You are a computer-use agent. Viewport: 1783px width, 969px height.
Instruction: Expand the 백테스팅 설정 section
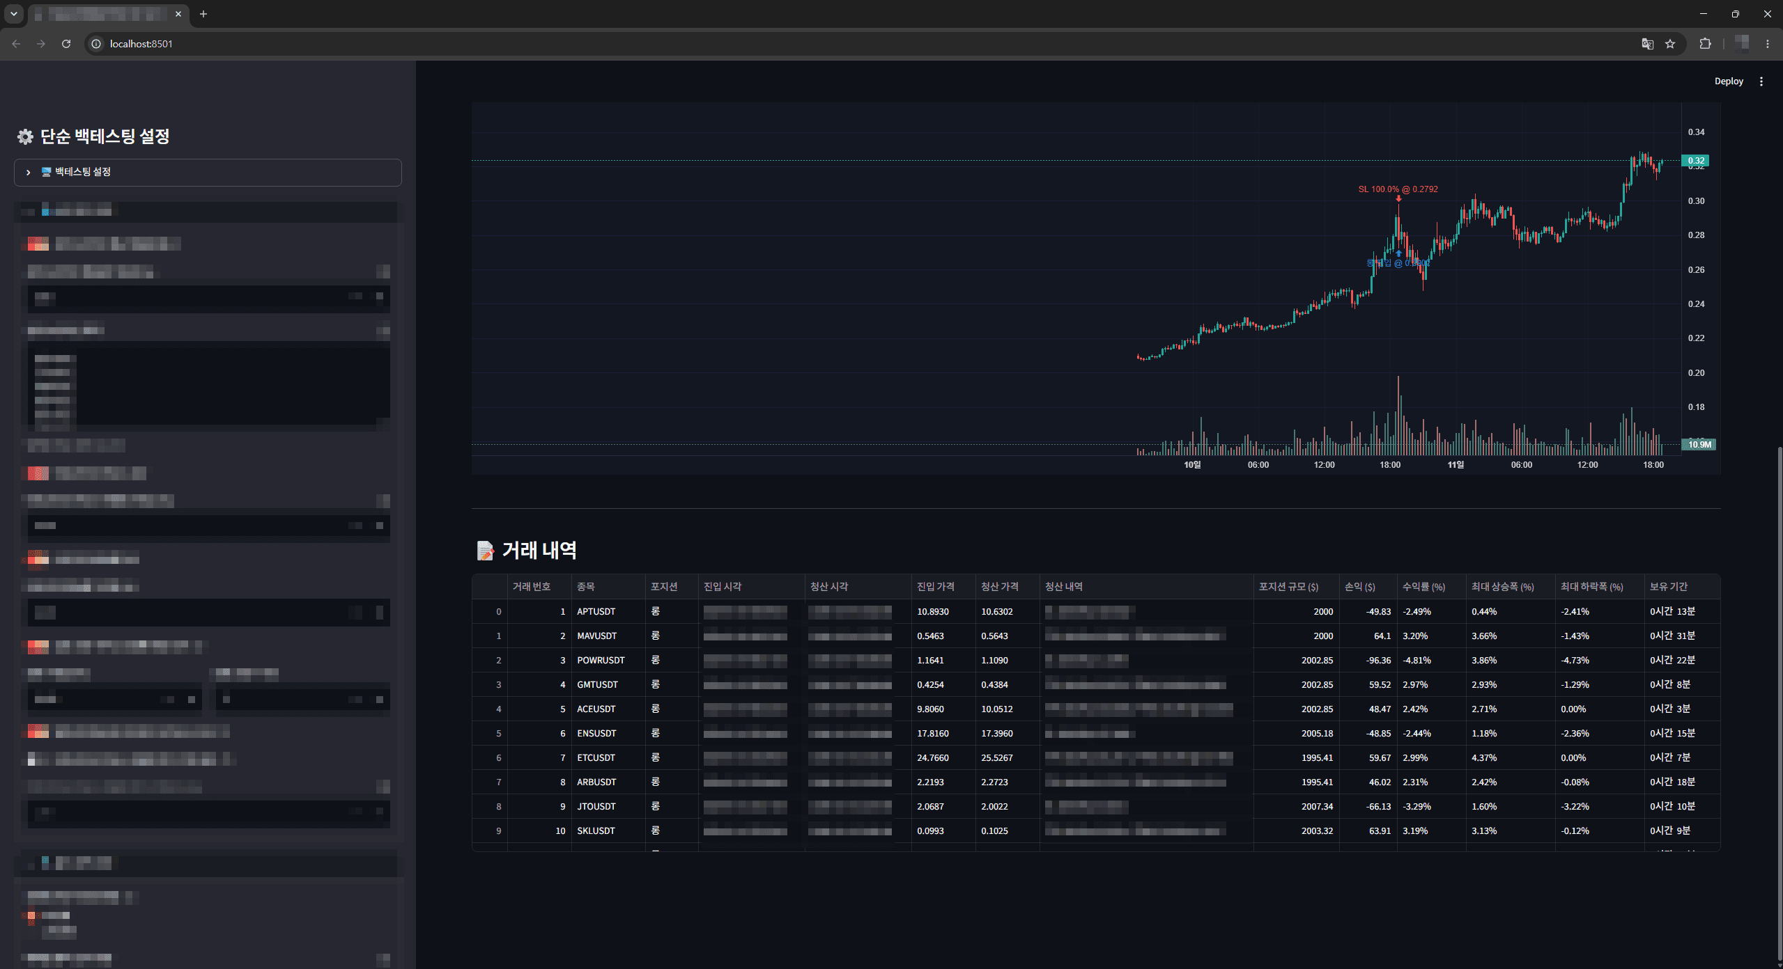click(x=208, y=172)
